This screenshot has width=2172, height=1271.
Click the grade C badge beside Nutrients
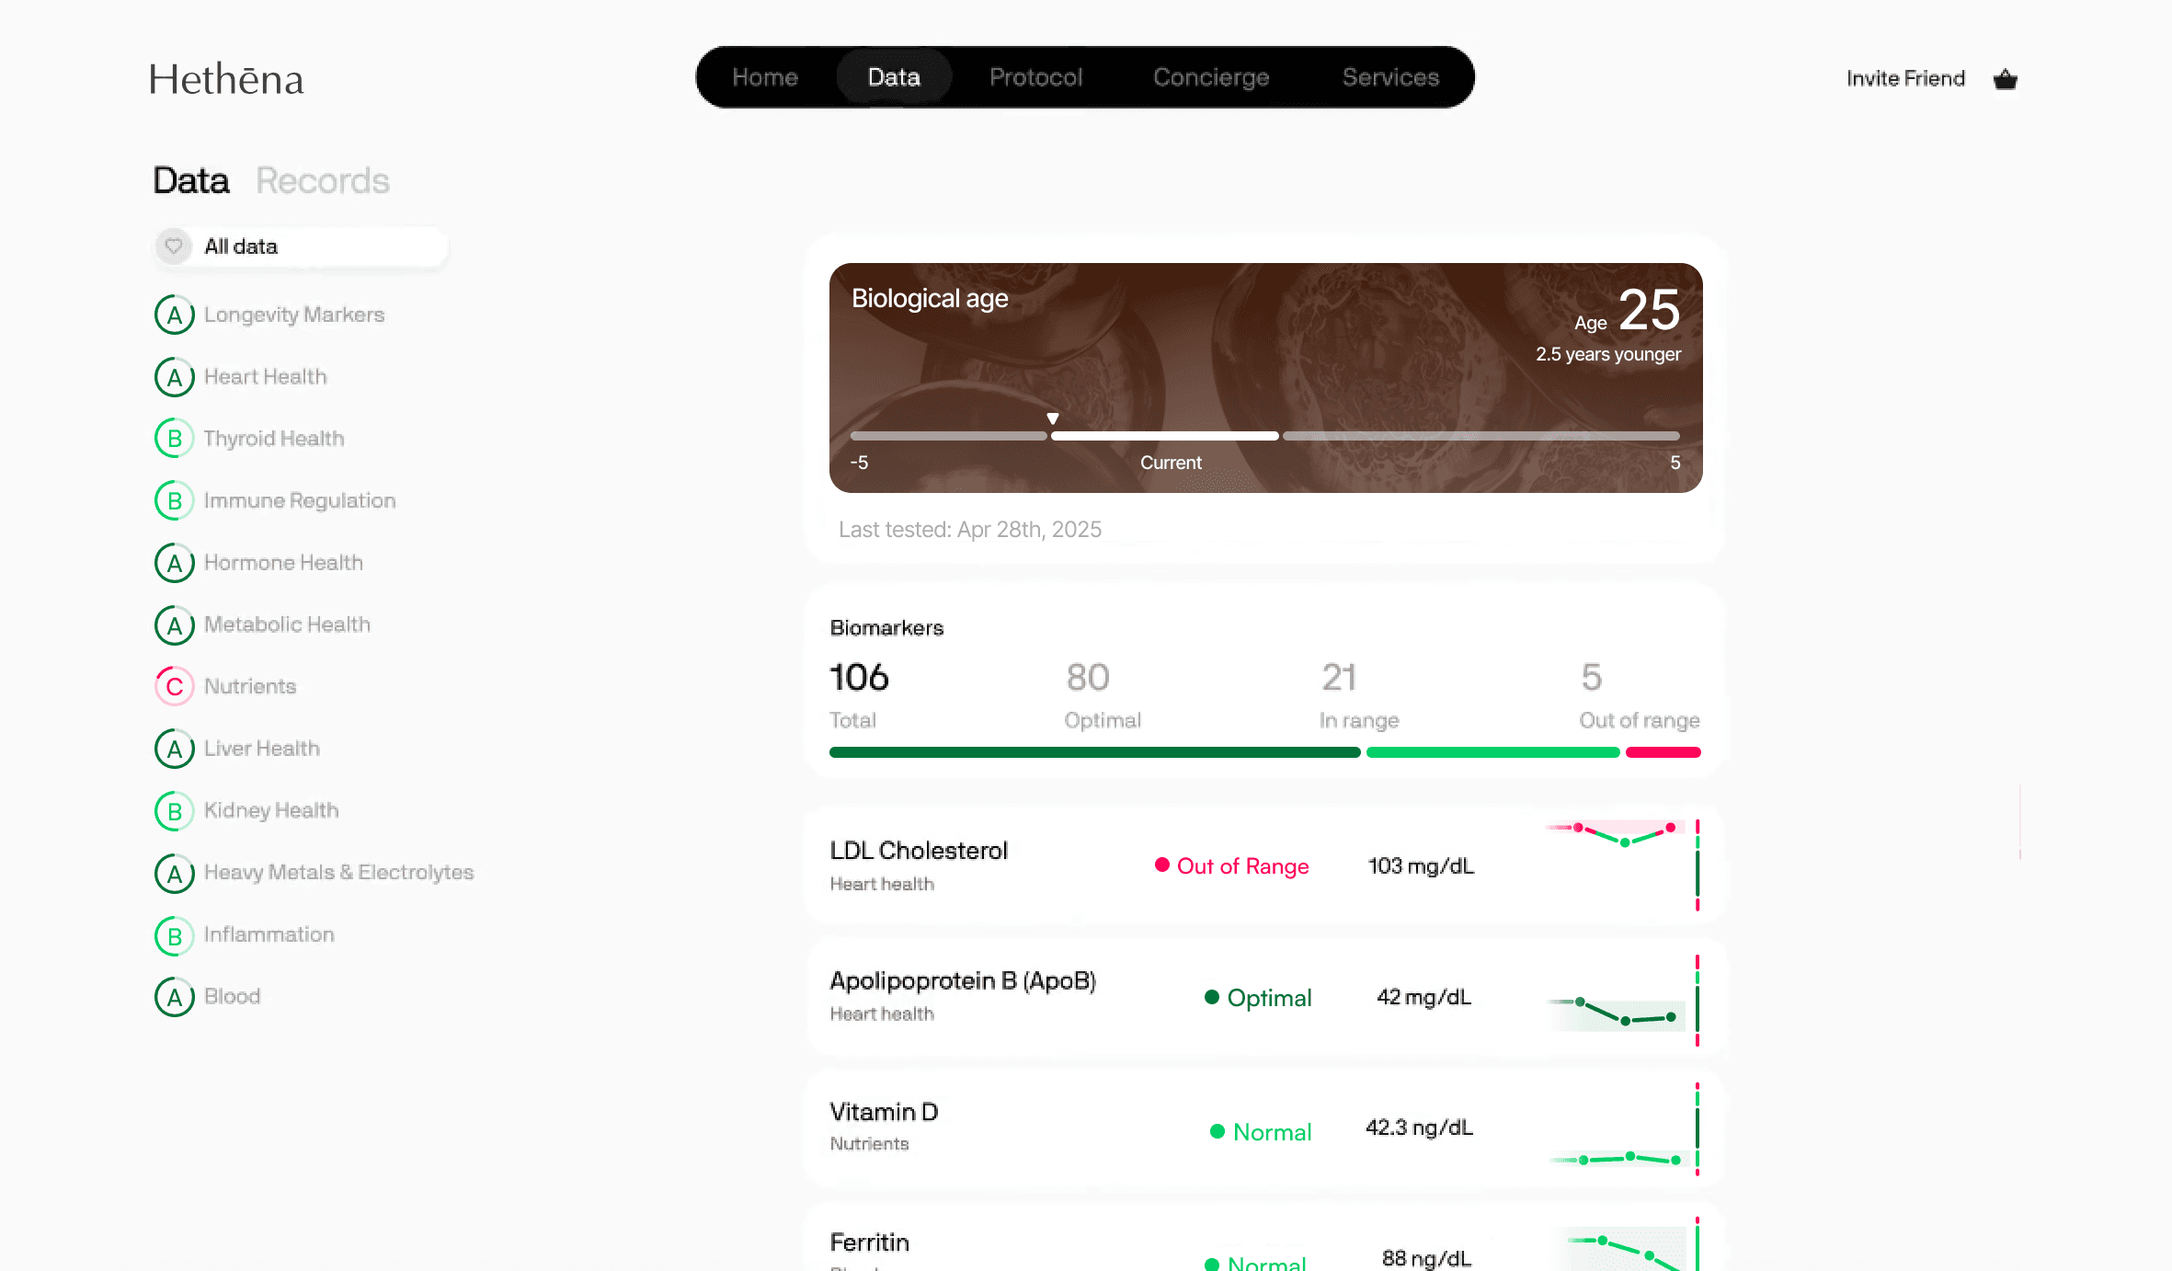[x=174, y=686]
